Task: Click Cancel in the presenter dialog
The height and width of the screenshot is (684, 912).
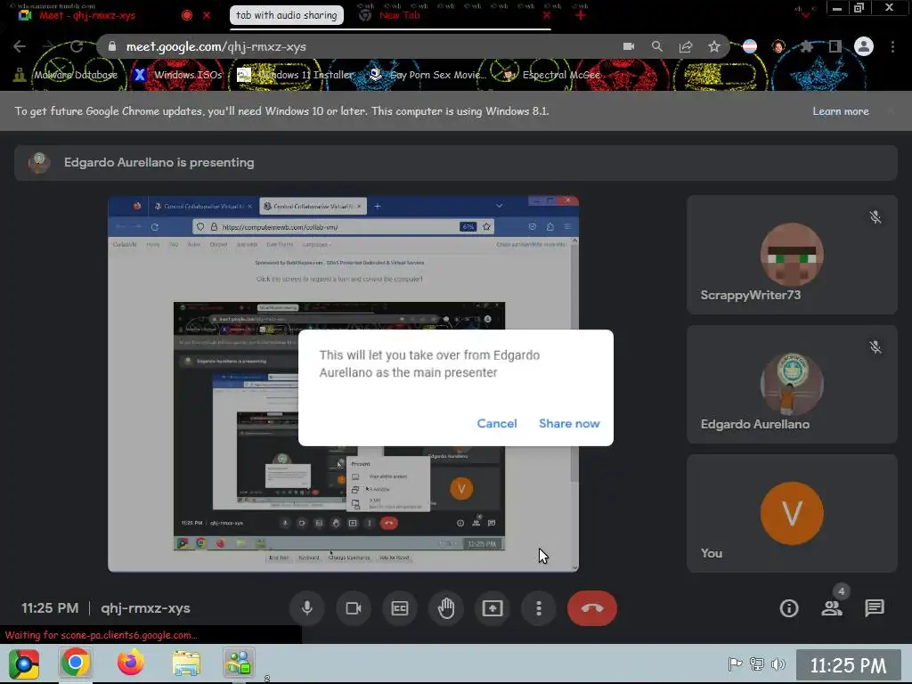Action: 497,423
